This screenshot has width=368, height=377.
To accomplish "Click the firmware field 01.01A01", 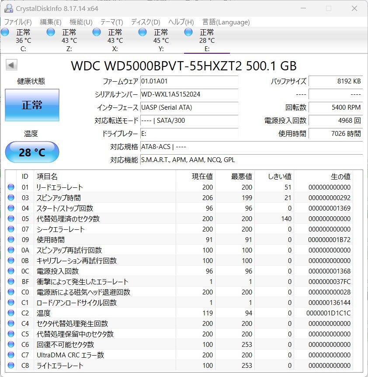I will (189, 81).
